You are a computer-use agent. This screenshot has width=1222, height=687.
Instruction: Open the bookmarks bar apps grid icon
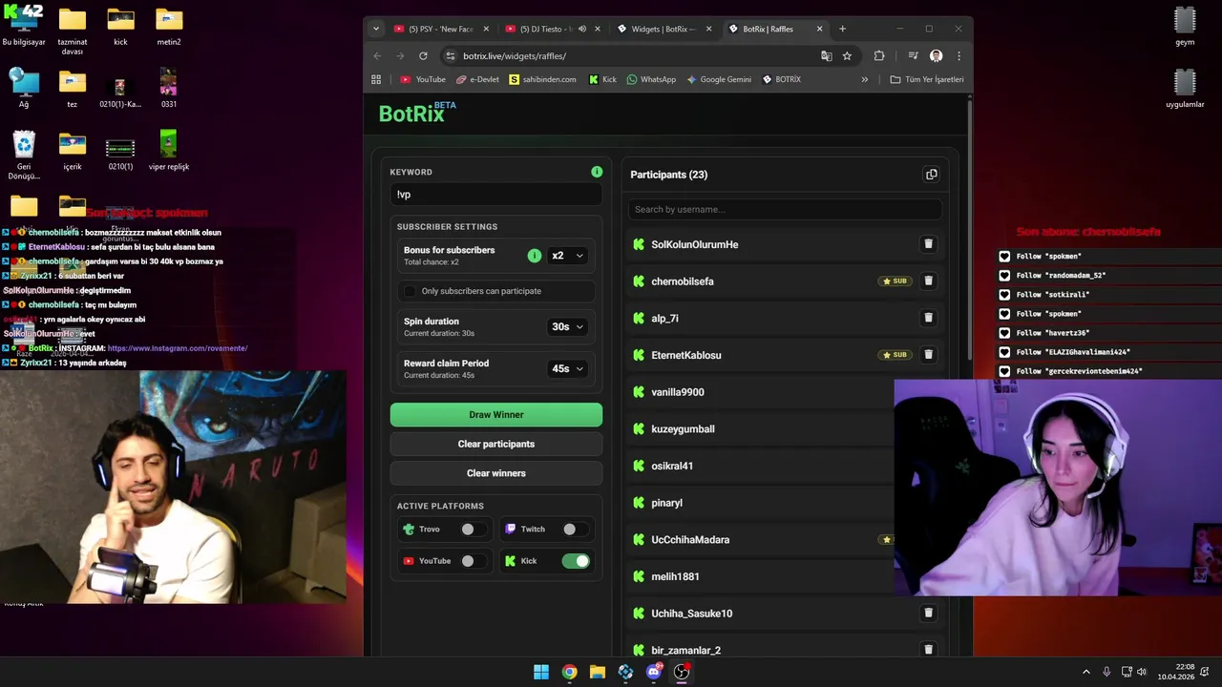coord(376,79)
